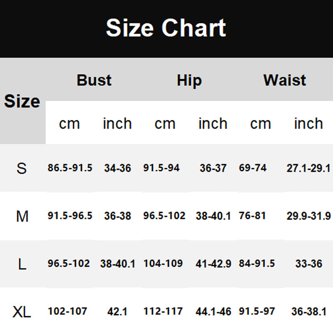This screenshot has width=333, height=333.
Task: Click size M waist cm value 76-81
Action: pyautogui.click(x=252, y=216)
